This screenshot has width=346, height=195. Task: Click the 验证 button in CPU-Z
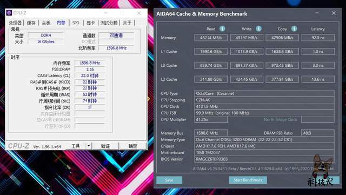pos(105,146)
